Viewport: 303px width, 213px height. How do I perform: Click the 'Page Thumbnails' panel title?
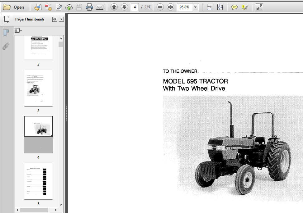(x=30, y=19)
